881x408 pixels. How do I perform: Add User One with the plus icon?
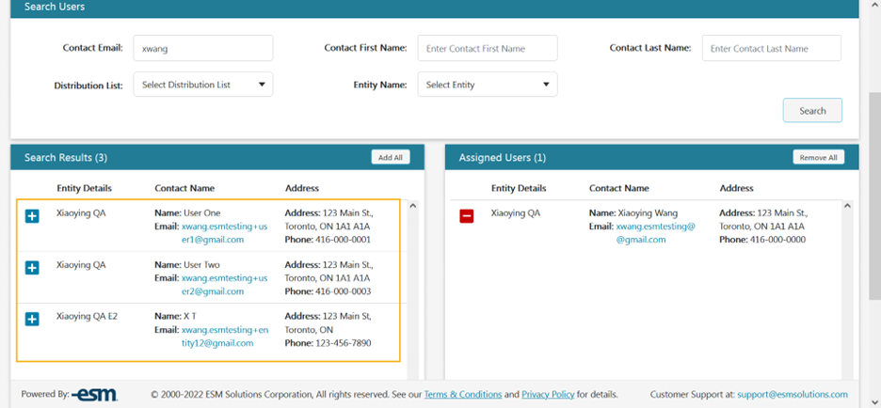point(32,215)
